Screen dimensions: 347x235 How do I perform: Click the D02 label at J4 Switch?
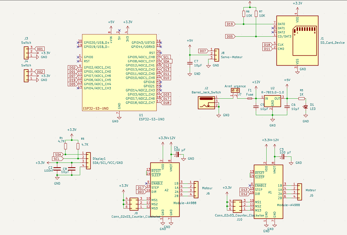click(x=40, y=72)
